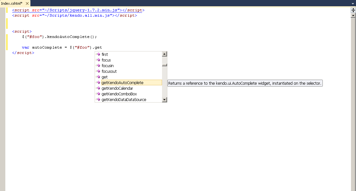Select the extension method icon beside first
Screen dimensions: 356x191
[98, 54]
